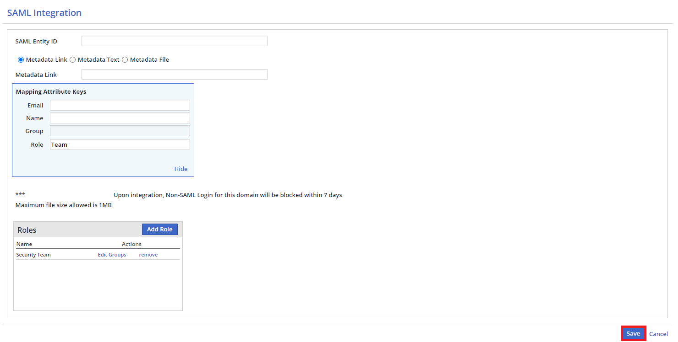
Task: Click the Email mapping attribute field
Action: coord(120,105)
